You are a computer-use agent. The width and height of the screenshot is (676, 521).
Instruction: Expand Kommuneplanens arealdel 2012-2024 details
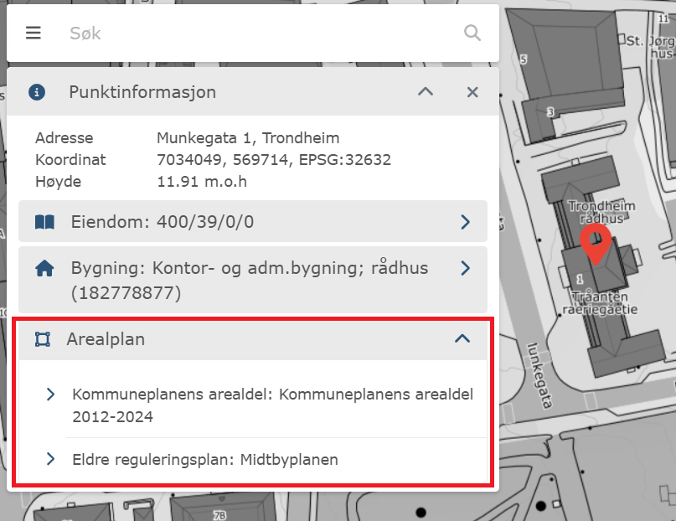[x=50, y=395]
